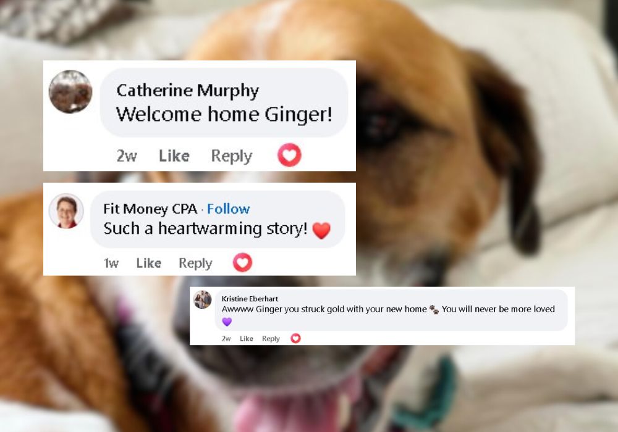The height and width of the screenshot is (432, 618).
Task: Open Kristine Eberhart's profile avatar
Action: [203, 300]
